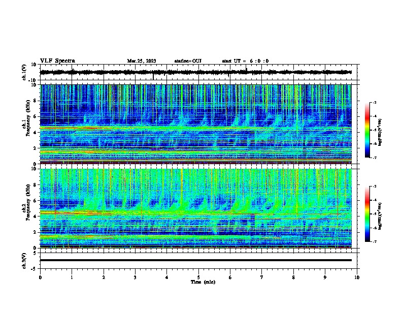Click the "-3" label on ch.2 color bar
Viewport: 402px width, 311px height.
coord(375,186)
